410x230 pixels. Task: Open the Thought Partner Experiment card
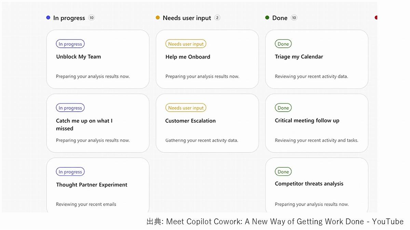(98, 186)
